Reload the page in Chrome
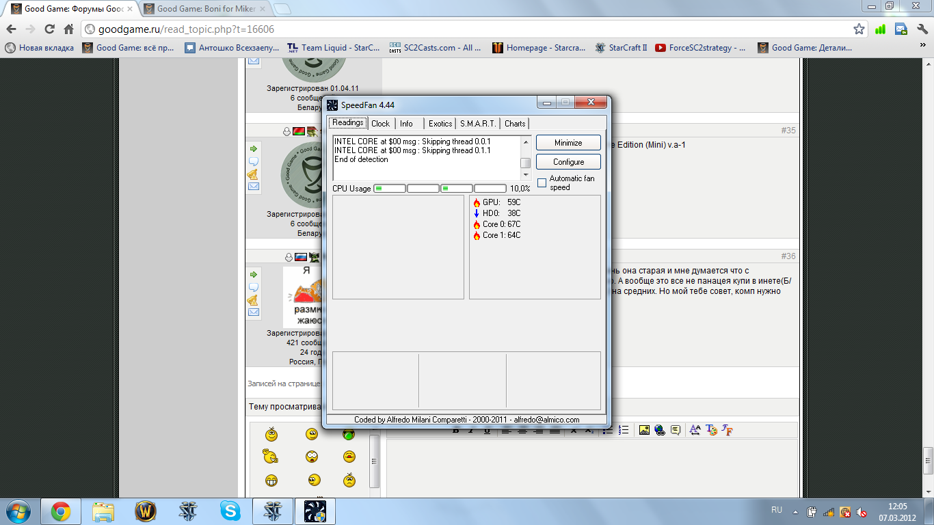 (49, 29)
